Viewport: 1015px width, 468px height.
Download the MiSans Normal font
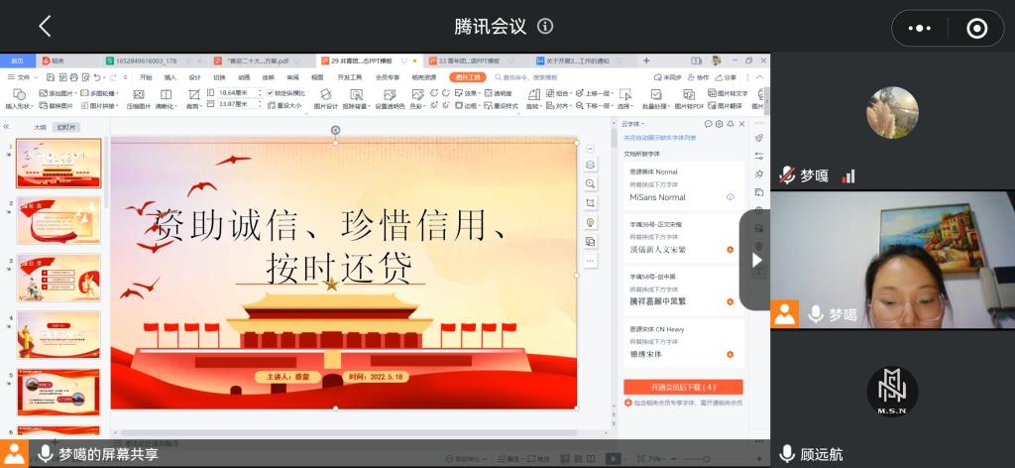(731, 197)
